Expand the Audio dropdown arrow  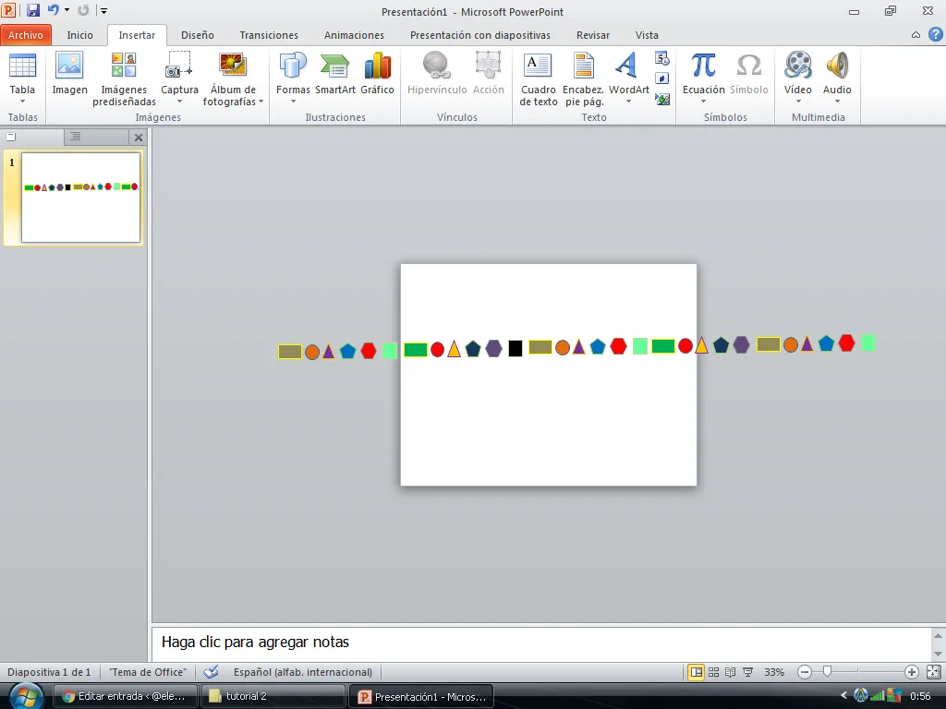click(837, 102)
